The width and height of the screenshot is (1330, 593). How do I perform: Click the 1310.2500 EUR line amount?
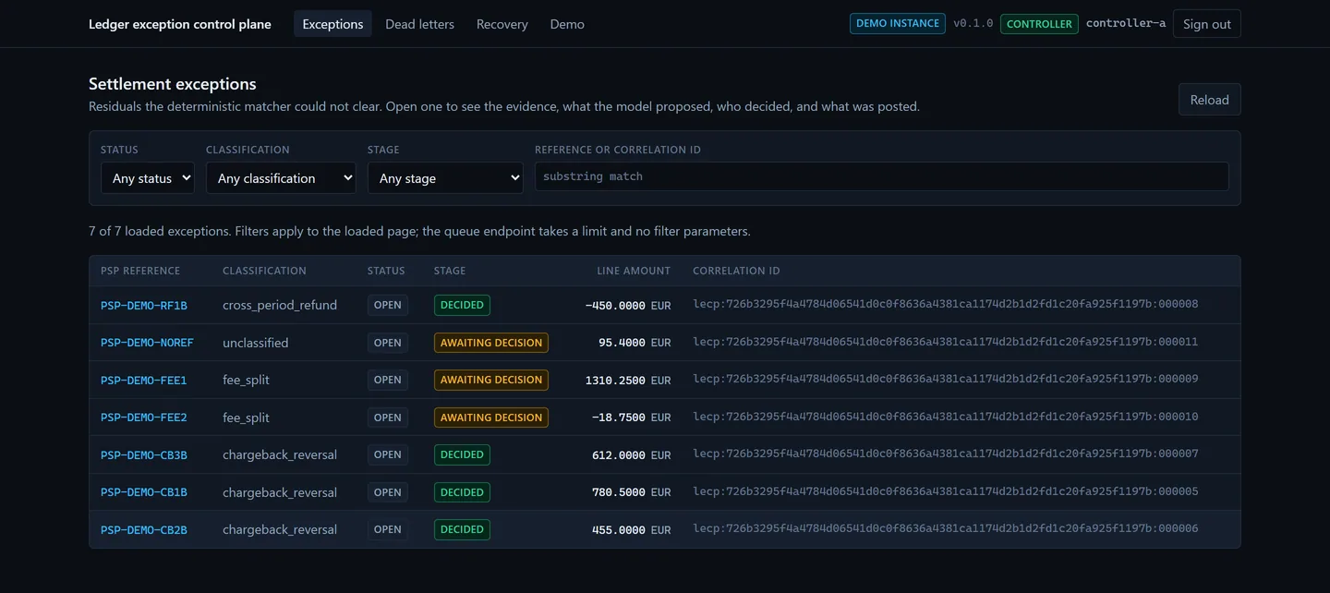(628, 380)
